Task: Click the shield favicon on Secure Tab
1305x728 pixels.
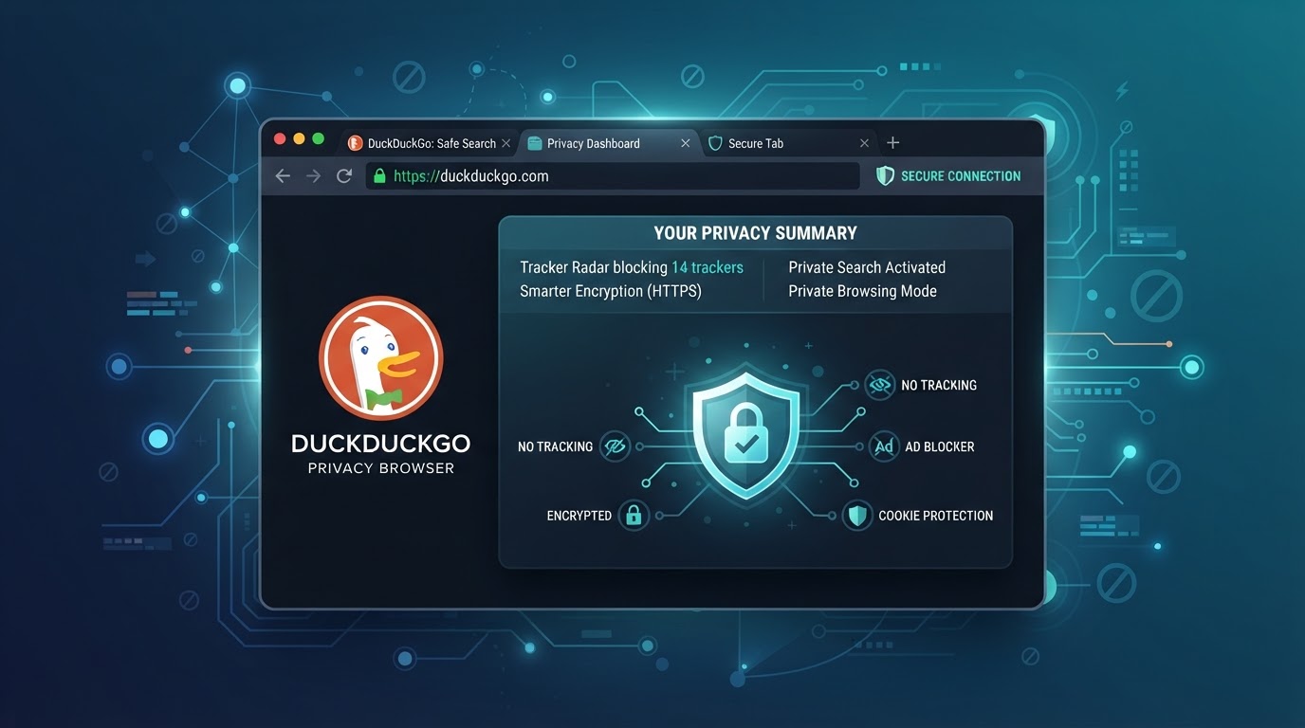Action: pos(715,143)
